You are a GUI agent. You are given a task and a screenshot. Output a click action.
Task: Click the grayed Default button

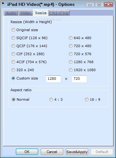pos(102,152)
